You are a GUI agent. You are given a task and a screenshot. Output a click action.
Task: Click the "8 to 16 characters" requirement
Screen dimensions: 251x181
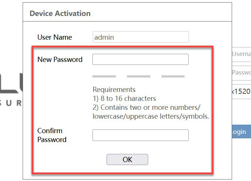coord(124,99)
